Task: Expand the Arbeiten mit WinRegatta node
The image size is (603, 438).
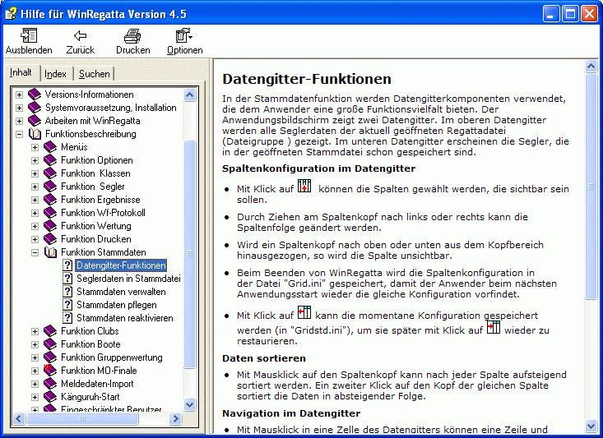Action: (x=20, y=121)
